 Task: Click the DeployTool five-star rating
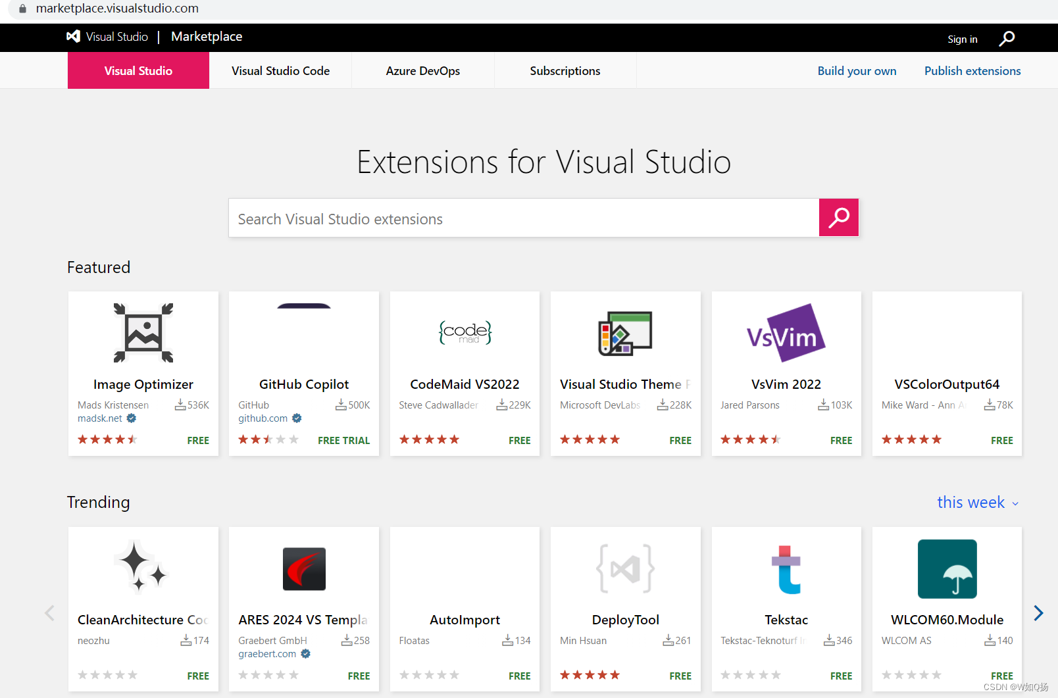(x=590, y=675)
